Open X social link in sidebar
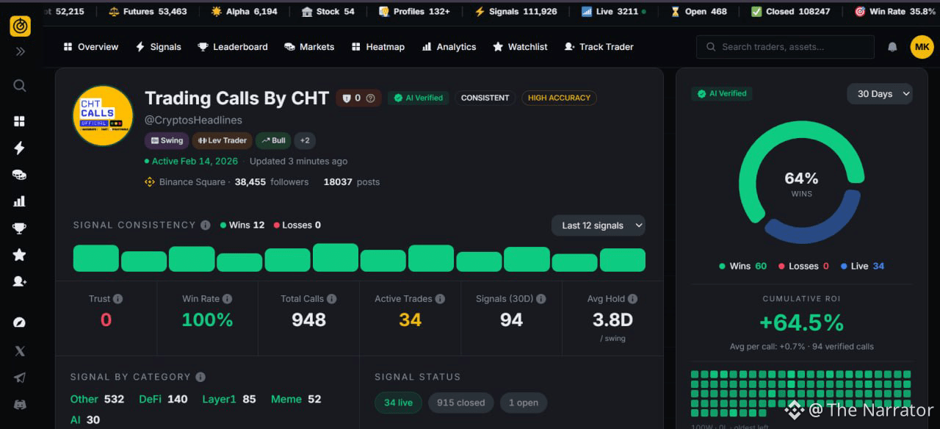 click(x=20, y=351)
